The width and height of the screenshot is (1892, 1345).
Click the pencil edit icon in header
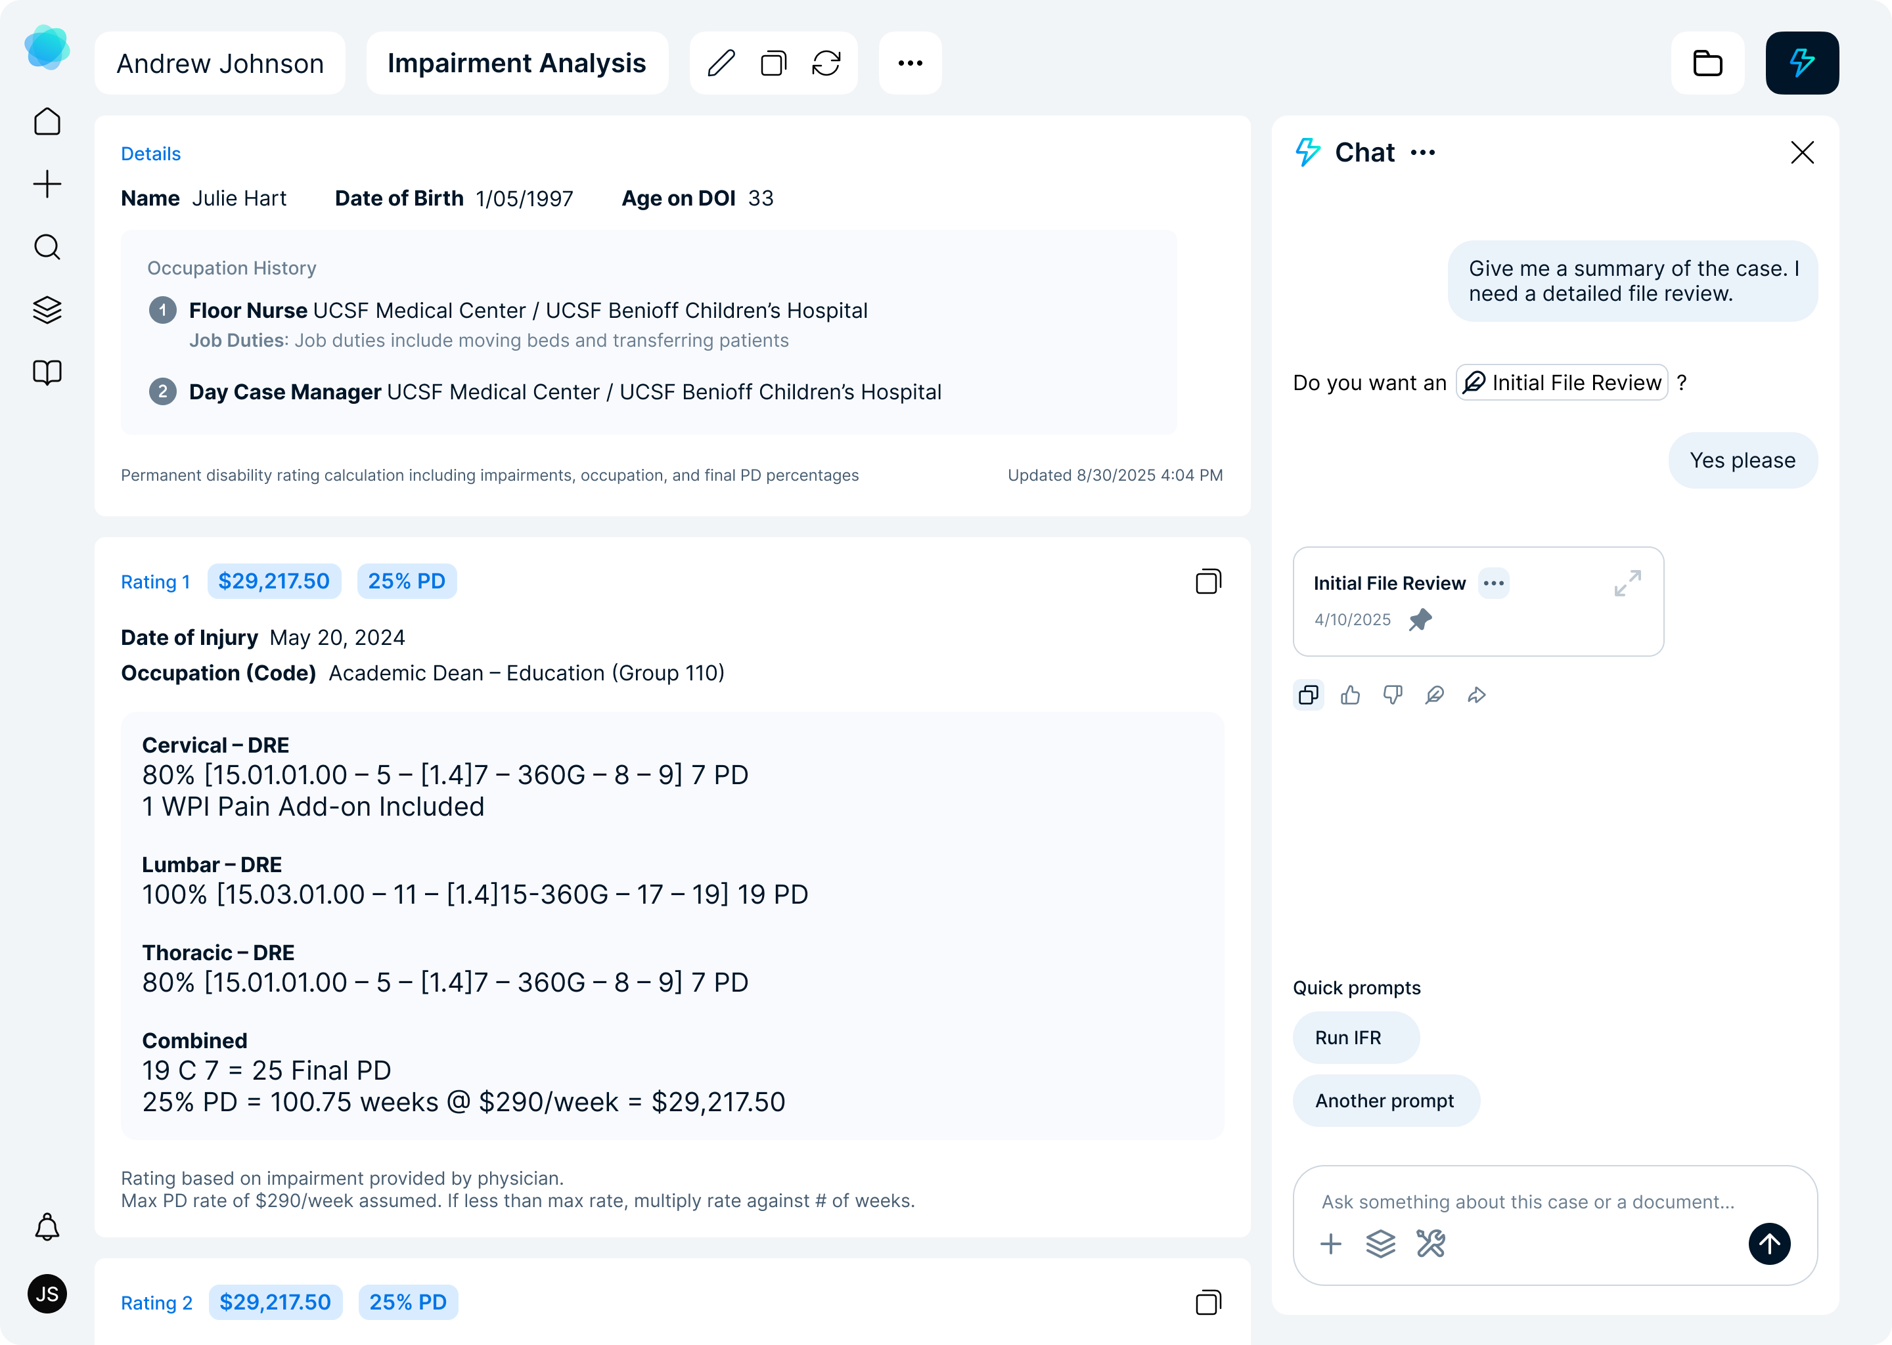(x=721, y=63)
